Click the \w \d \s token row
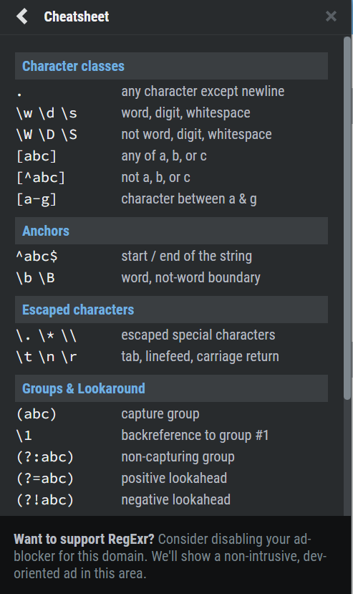 pyautogui.click(x=47, y=113)
